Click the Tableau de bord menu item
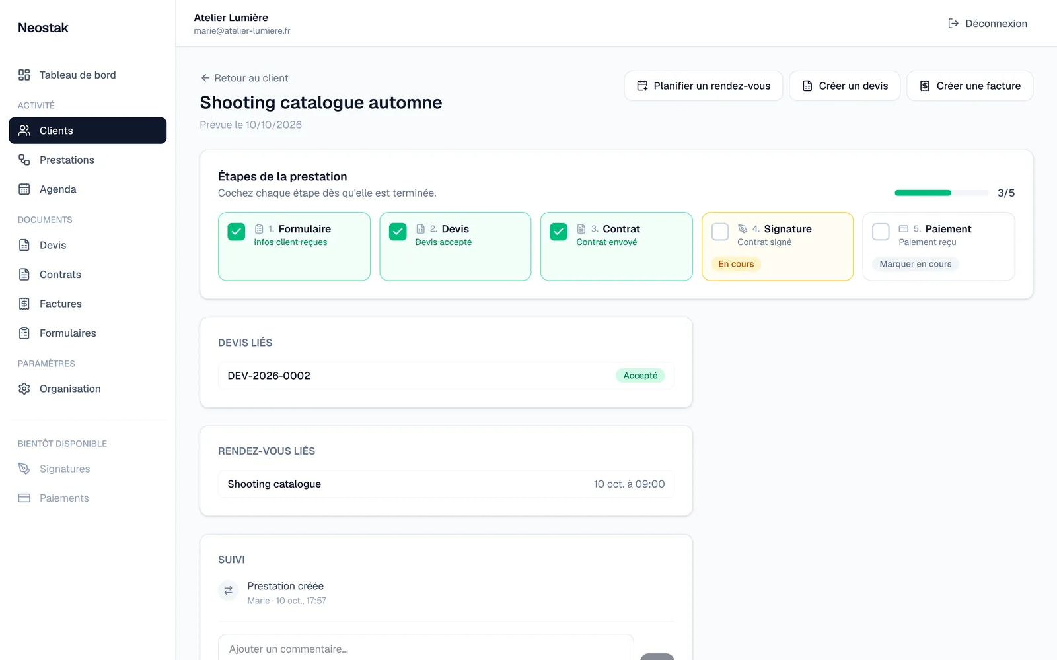Image resolution: width=1057 pixels, height=660 pixels. (88, 75)
